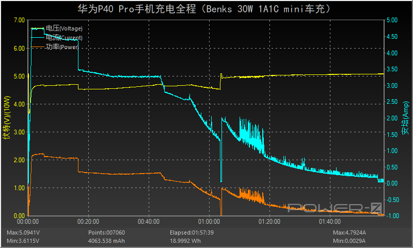
Task: Click the -0.50 right axis label
Action: click(392, 200)
